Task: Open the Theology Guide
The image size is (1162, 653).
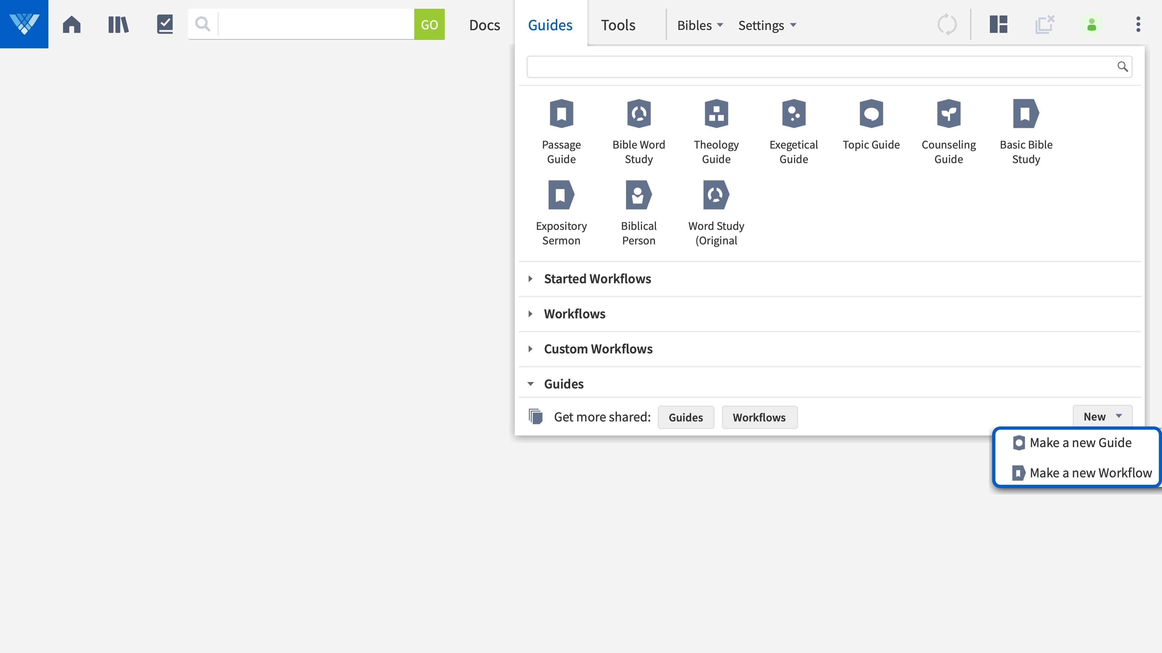Action: (716, 132)
